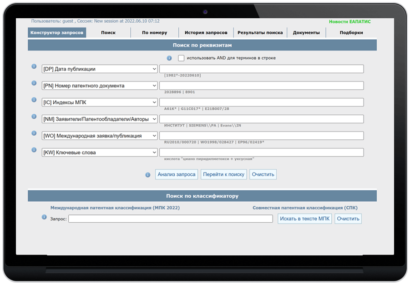Image resolution: width=410 pixels, height=285 pixels.
Task: Open the Результаты поиска tab
Action: (260, 33)
